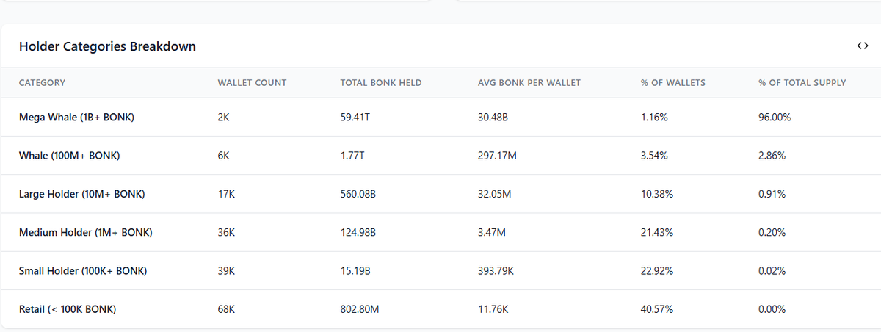This screenshot has height=332, width=881.
Task: Click the % OF WALLETS column header
Action: [x=673, y=83]
